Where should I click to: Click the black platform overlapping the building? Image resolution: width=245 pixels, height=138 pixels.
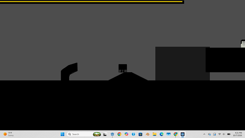[x=225, y=60]
